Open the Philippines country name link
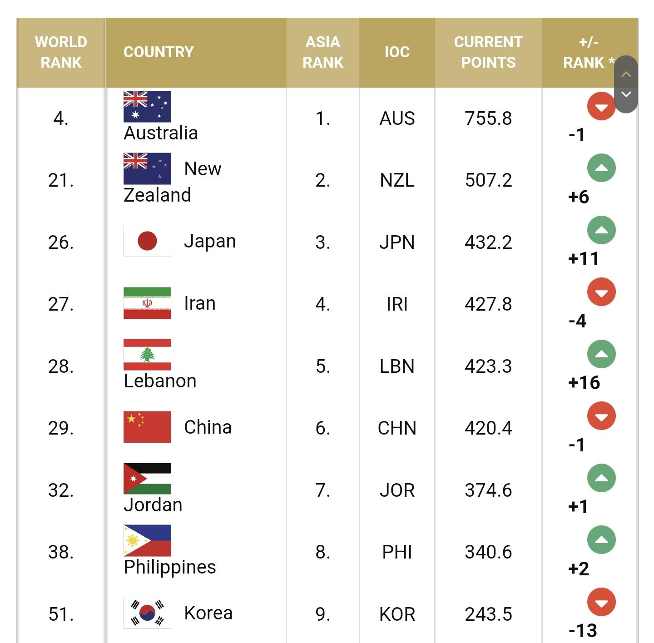The width and height of the screenshot is (654, 643). [170, 567]
